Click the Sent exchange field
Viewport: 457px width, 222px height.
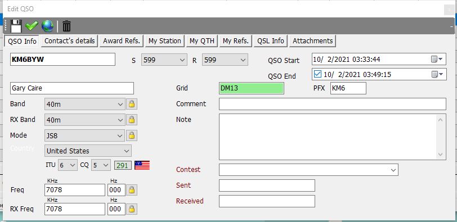pos(267,185)
